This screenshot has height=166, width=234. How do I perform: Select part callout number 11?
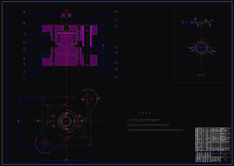116,19
